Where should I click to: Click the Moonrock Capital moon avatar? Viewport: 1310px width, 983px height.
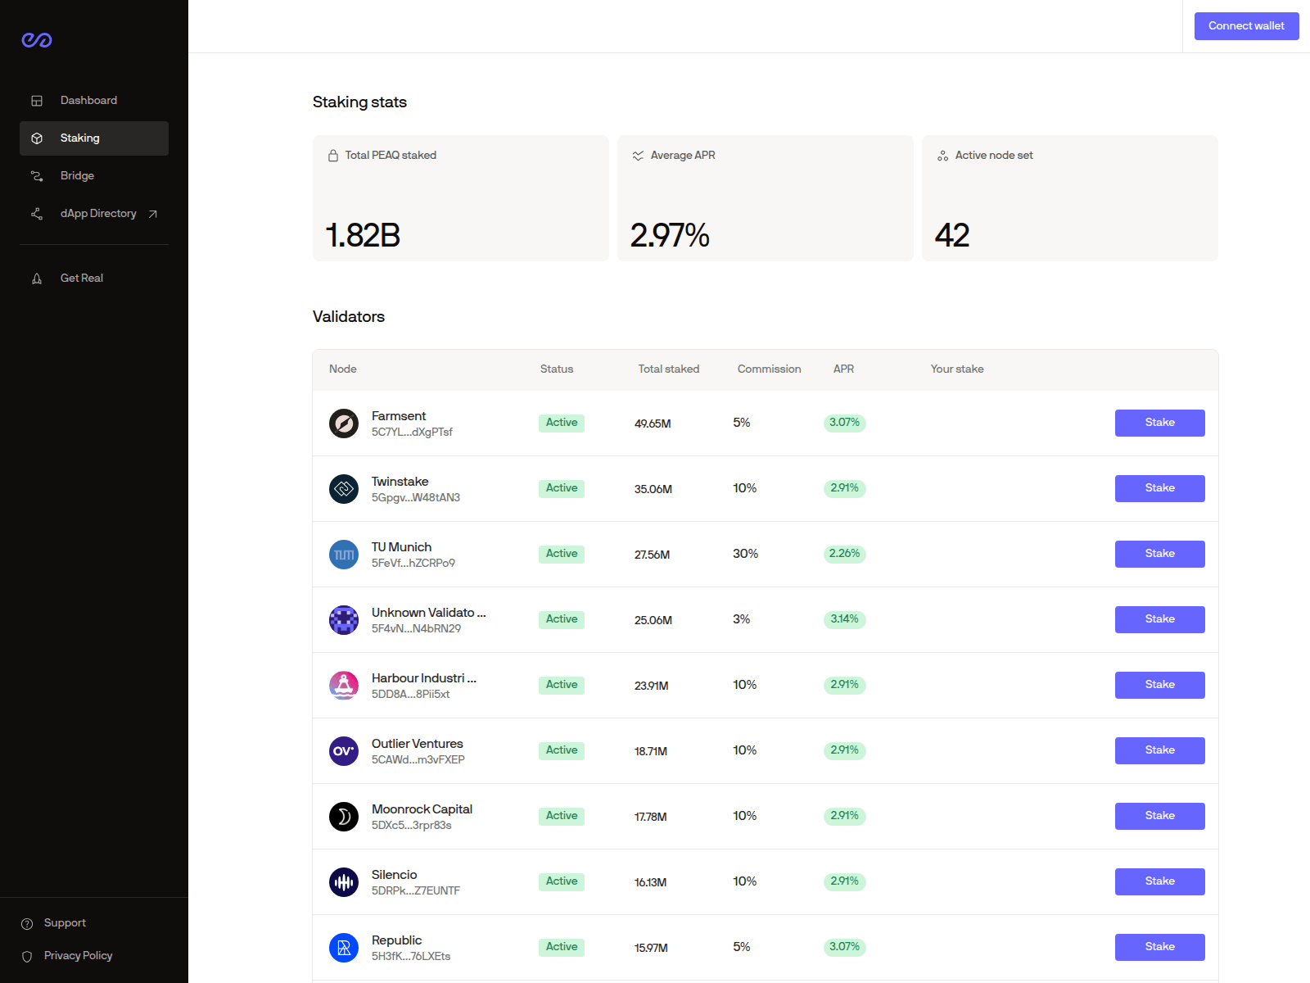click(x=344, y=817)
